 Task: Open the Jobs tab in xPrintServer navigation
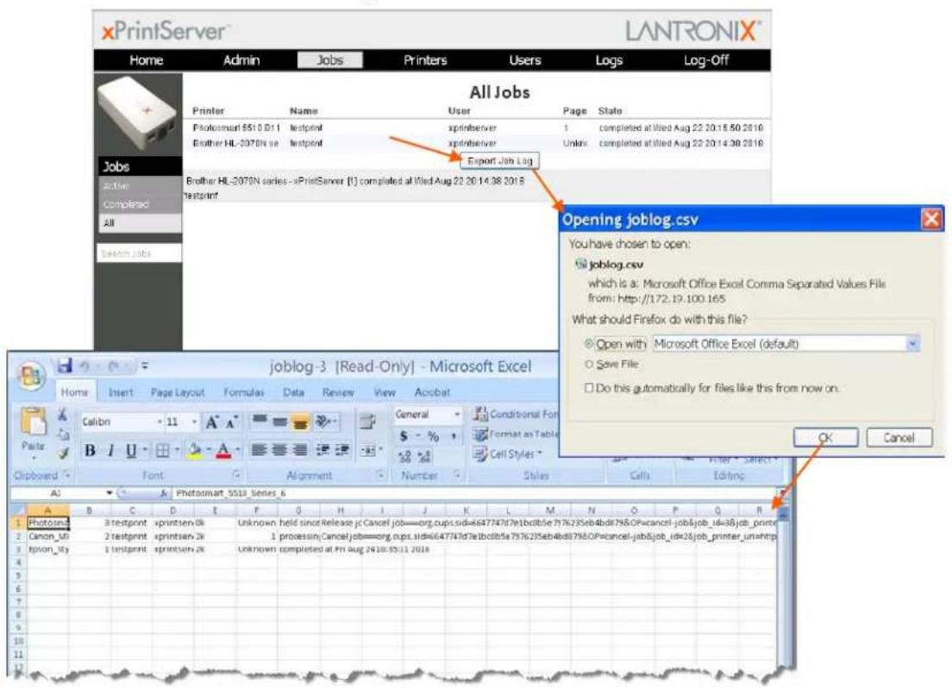(329, 60)
